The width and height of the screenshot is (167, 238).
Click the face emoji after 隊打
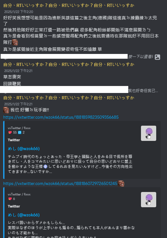click(15, 42)
